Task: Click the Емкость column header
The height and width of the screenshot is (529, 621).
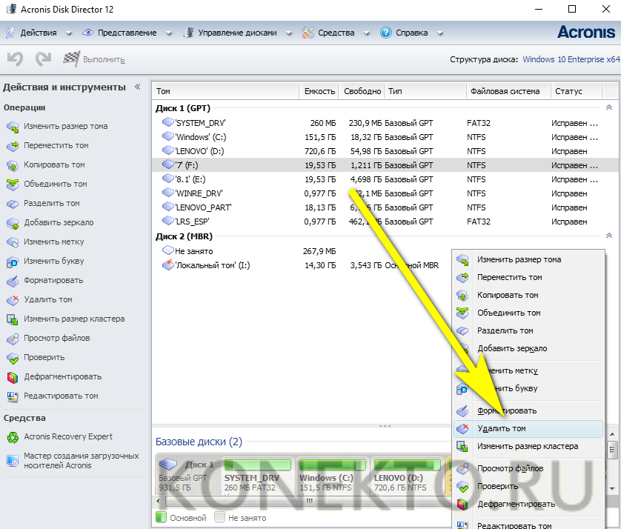Action: pos(319,91)
